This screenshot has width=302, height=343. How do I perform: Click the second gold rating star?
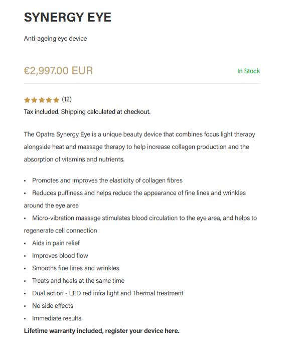[x=34, y=100]
